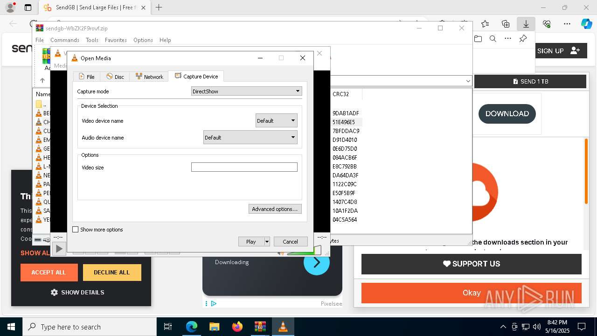This screenshot has width=597, height=336.
Task: Open the Copilot icon in Edge
Action: [586, 24]
